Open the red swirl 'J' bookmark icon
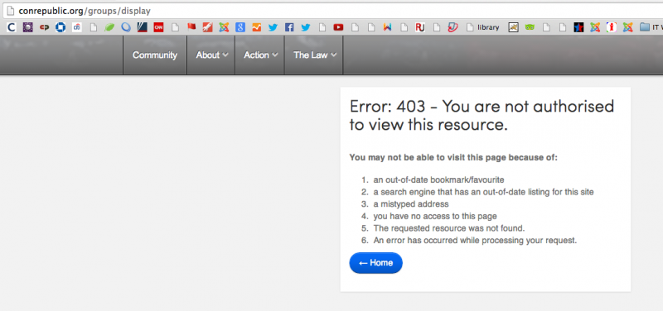The width and height of the screenshot is (663, 311). [452, 27]
